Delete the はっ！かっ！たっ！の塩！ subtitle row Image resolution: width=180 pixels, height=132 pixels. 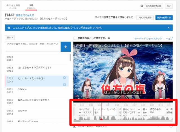point(64,78)
